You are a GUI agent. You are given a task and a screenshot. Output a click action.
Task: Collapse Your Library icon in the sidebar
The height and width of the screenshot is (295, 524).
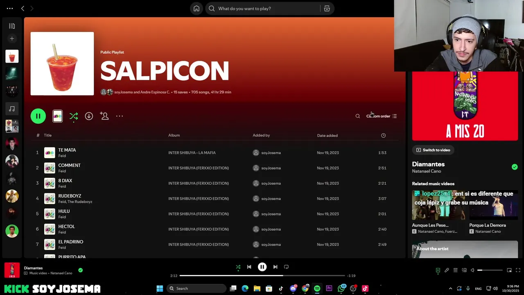click(x=12, y=26)
